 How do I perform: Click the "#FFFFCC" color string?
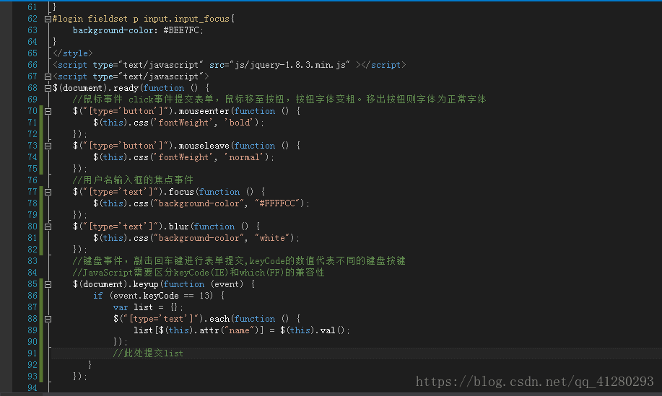tap(277, 203)
